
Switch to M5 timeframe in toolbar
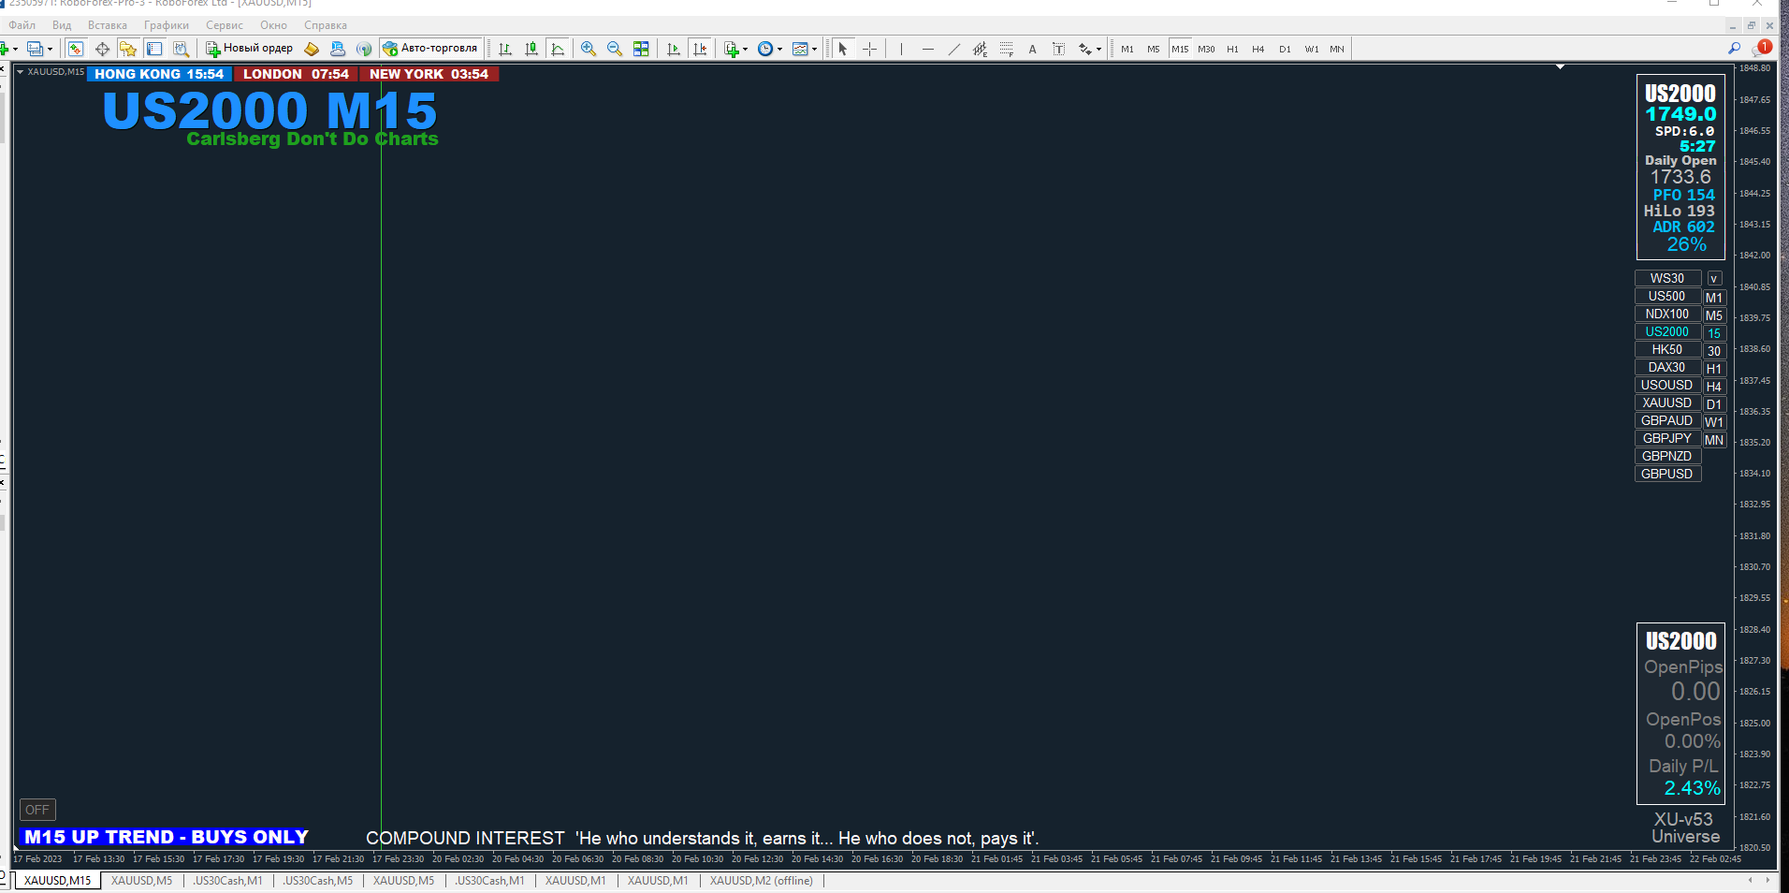(x=1154, y=49)
